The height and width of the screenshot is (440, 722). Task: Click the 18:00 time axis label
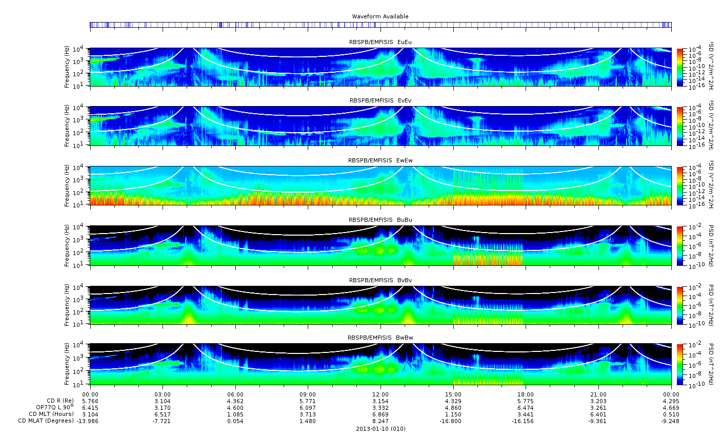tap(526, 394)
